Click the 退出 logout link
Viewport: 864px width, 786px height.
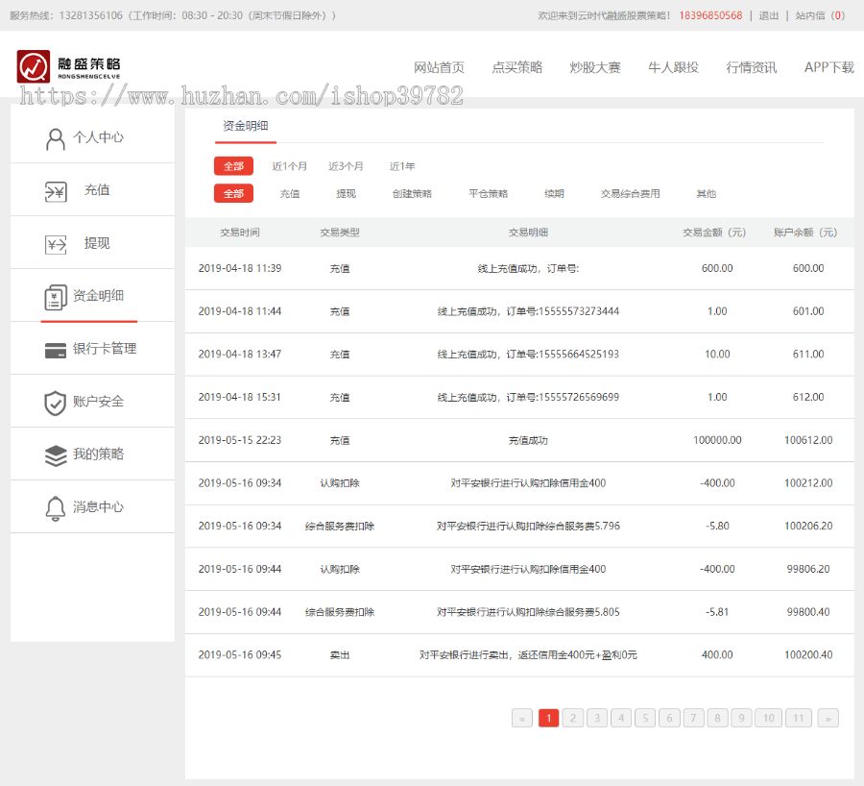click(x=769, y=15)
